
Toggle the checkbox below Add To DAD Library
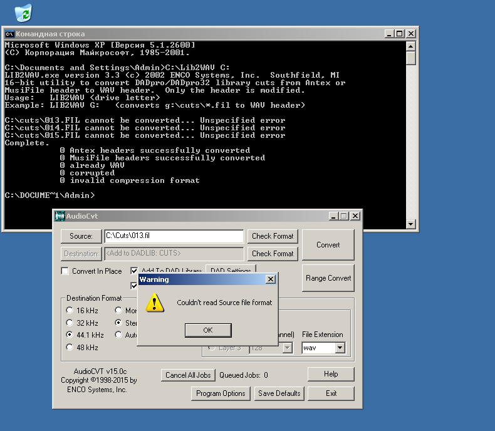134,286
